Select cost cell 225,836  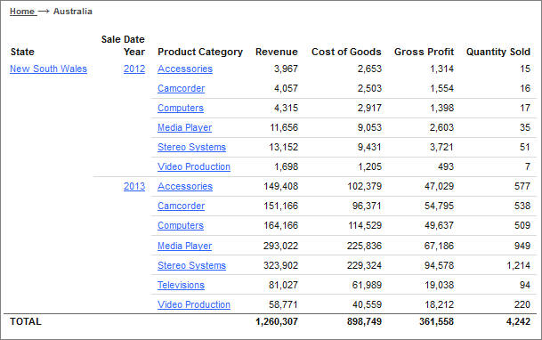tap(364, 246)
